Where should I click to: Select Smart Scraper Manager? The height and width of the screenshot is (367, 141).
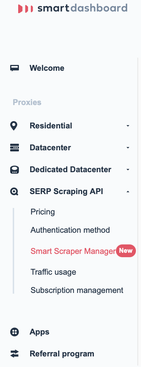click(73, 251)
